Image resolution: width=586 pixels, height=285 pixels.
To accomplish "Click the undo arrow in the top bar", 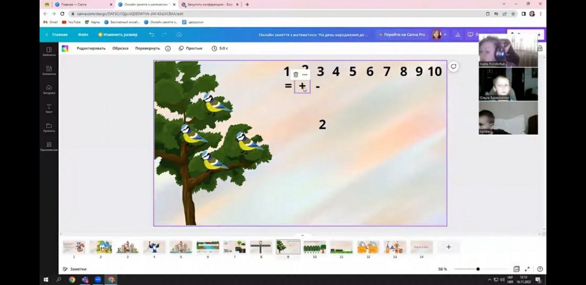I will (152, 35).
